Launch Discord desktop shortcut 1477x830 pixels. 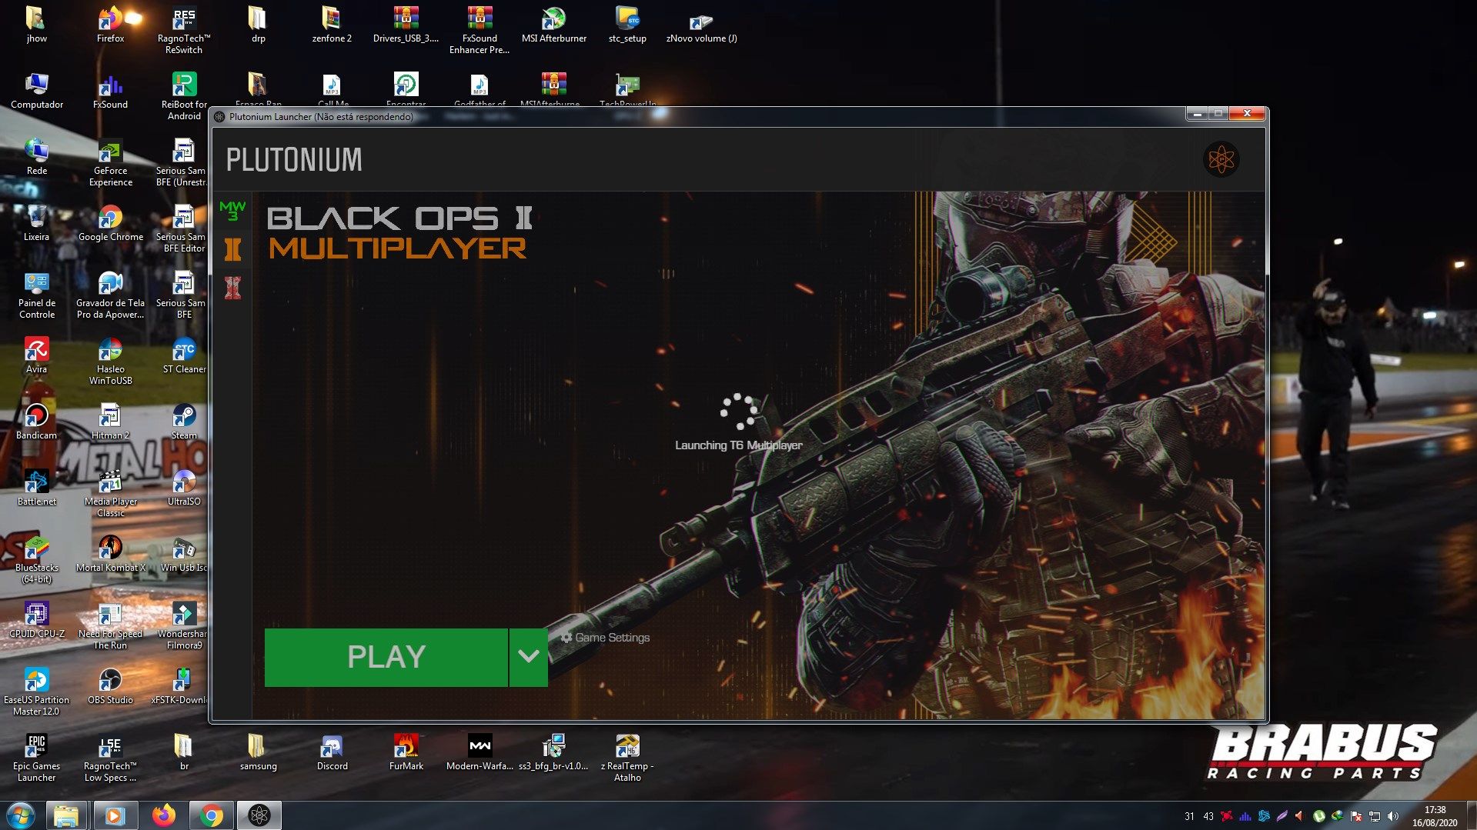[x=332, y=752]
